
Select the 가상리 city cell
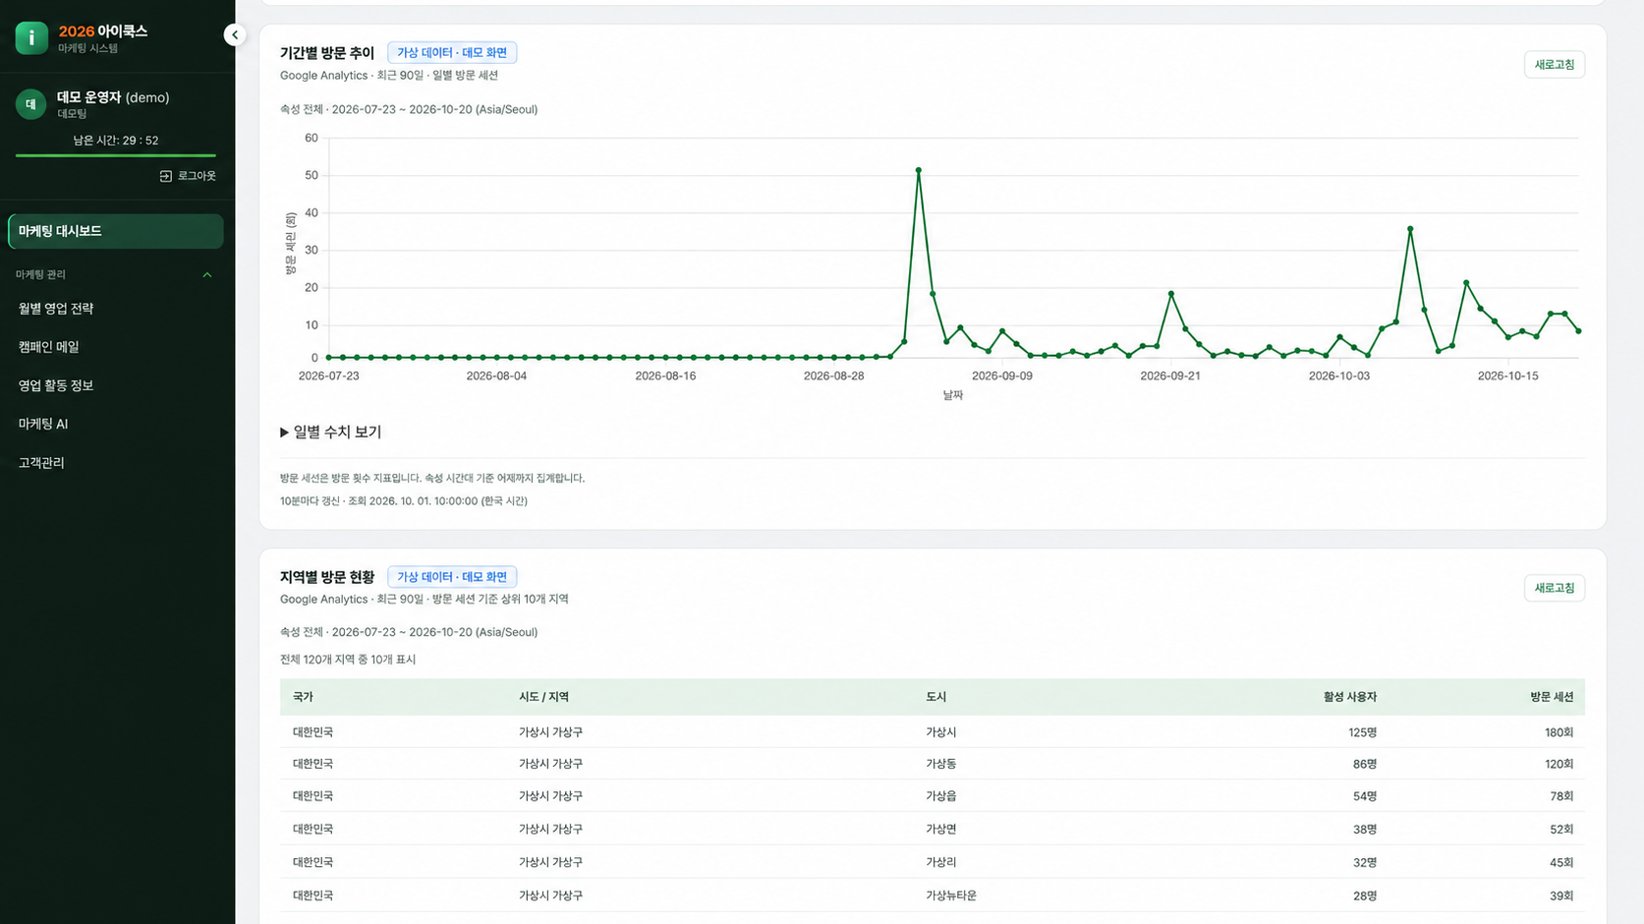[940, 862]
